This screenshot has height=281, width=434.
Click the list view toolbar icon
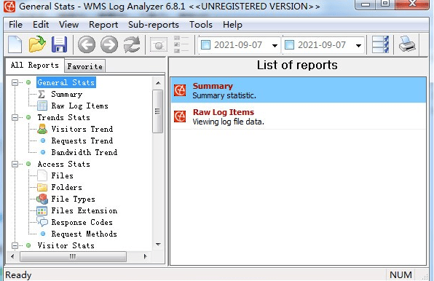(x=181, y=44)
